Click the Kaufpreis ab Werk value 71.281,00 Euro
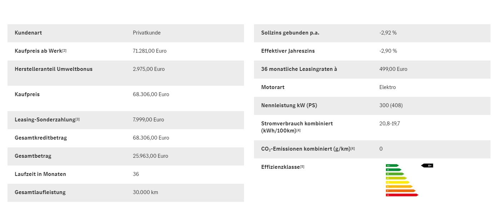This screenshot has height=224, width=493. click(149, 51)
